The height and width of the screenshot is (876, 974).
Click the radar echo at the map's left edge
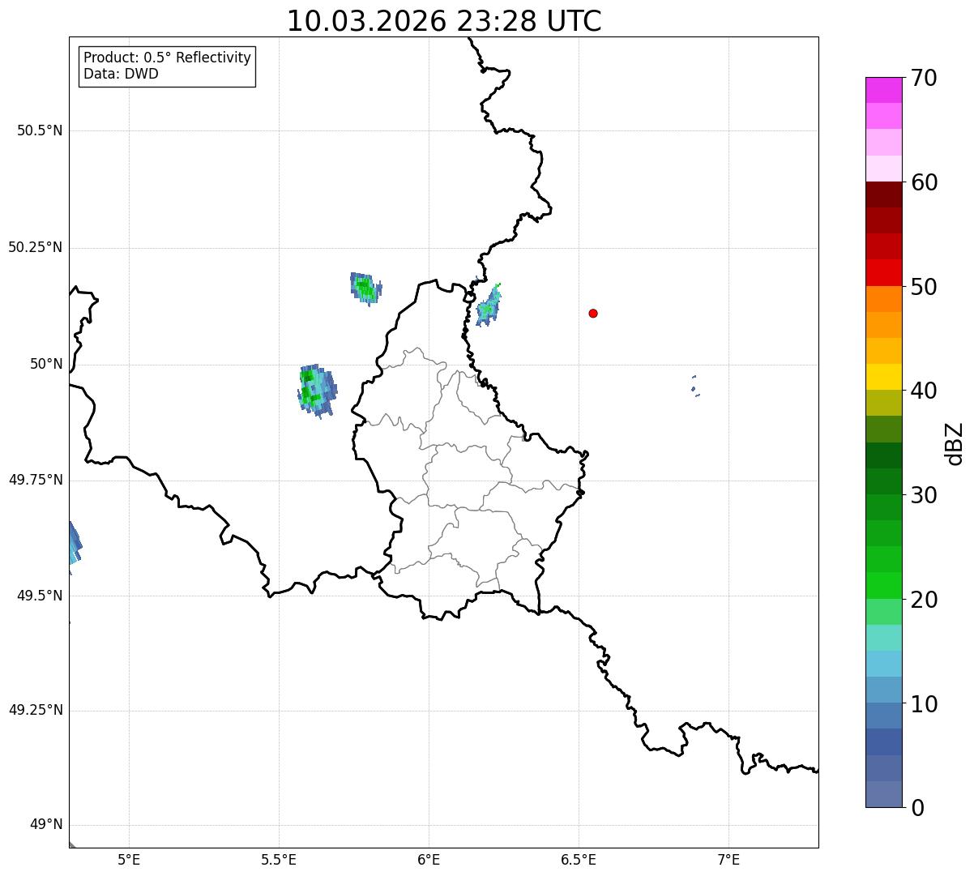coord(73,543)
